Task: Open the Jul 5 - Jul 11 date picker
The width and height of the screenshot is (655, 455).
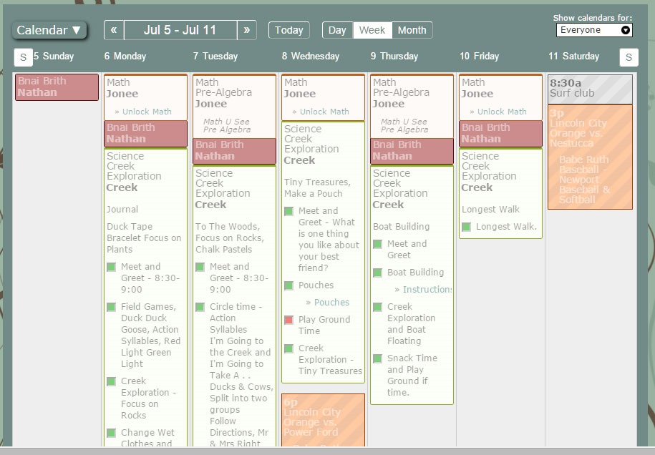Action: pyautogui.click(x=180, y=30)
